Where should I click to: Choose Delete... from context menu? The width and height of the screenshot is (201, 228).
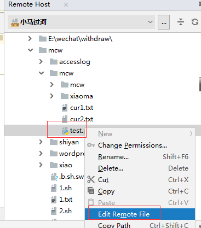(x=140, y=168)
